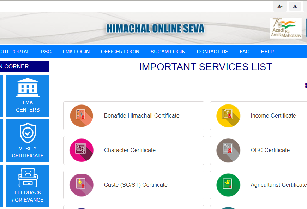This screenshot has width=307, height=209.
Task: Reset font size with A button
Action: coord(295,6)
